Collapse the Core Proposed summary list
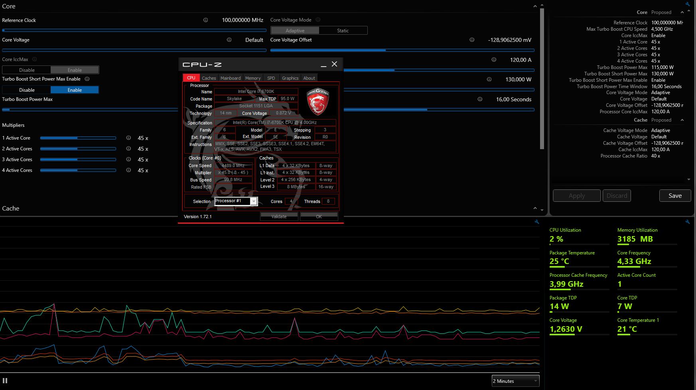This screenshot has height=390, width=696. tap(682, 12)
